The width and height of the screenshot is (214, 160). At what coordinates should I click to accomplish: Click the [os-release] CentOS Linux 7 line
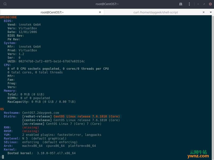coord(62,124)
